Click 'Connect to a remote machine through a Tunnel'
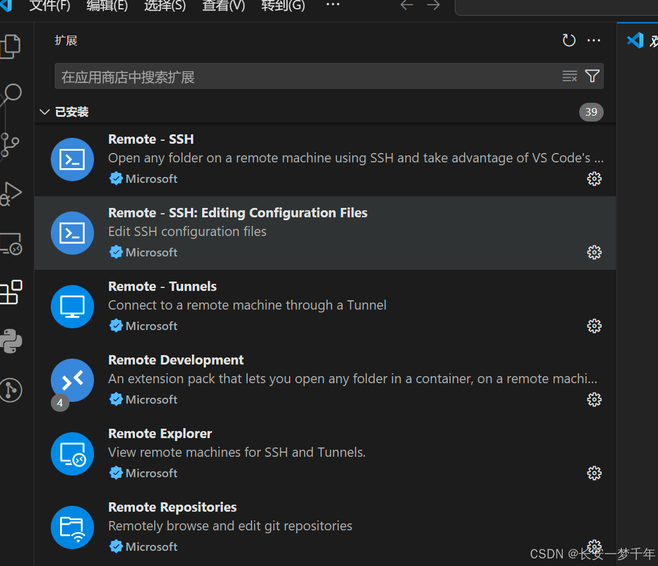The image size is (658, 566). pyautogui.click(x=247, y=305)
